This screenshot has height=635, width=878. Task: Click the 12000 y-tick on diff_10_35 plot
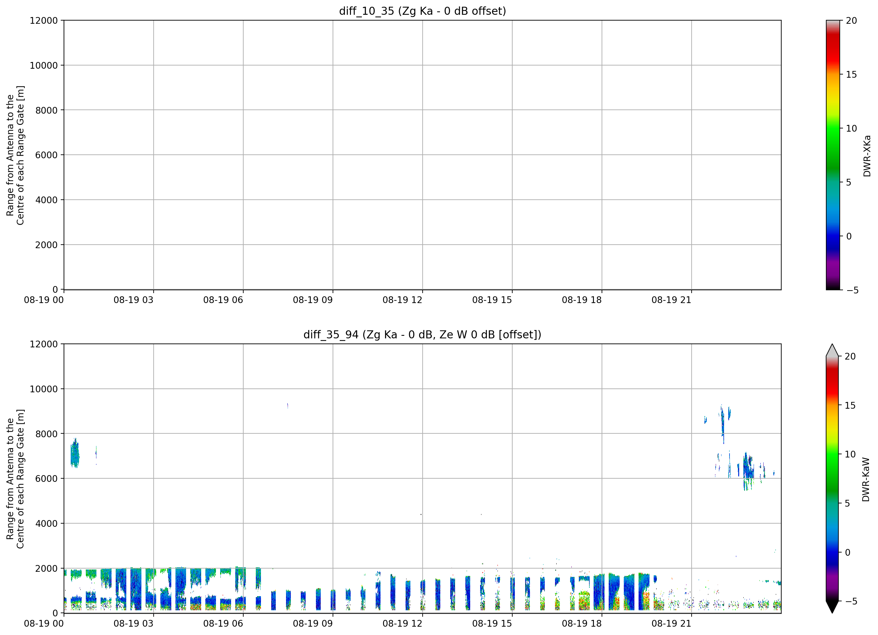click(x=44, y=21)
